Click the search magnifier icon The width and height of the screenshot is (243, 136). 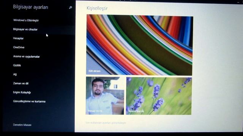(70, 8)
